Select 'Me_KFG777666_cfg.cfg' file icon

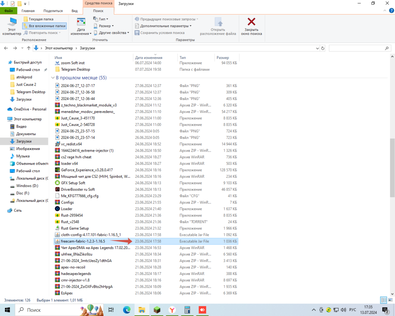coord(57,196)
